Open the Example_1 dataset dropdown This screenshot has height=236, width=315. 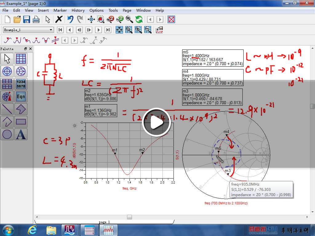point(28,30)
